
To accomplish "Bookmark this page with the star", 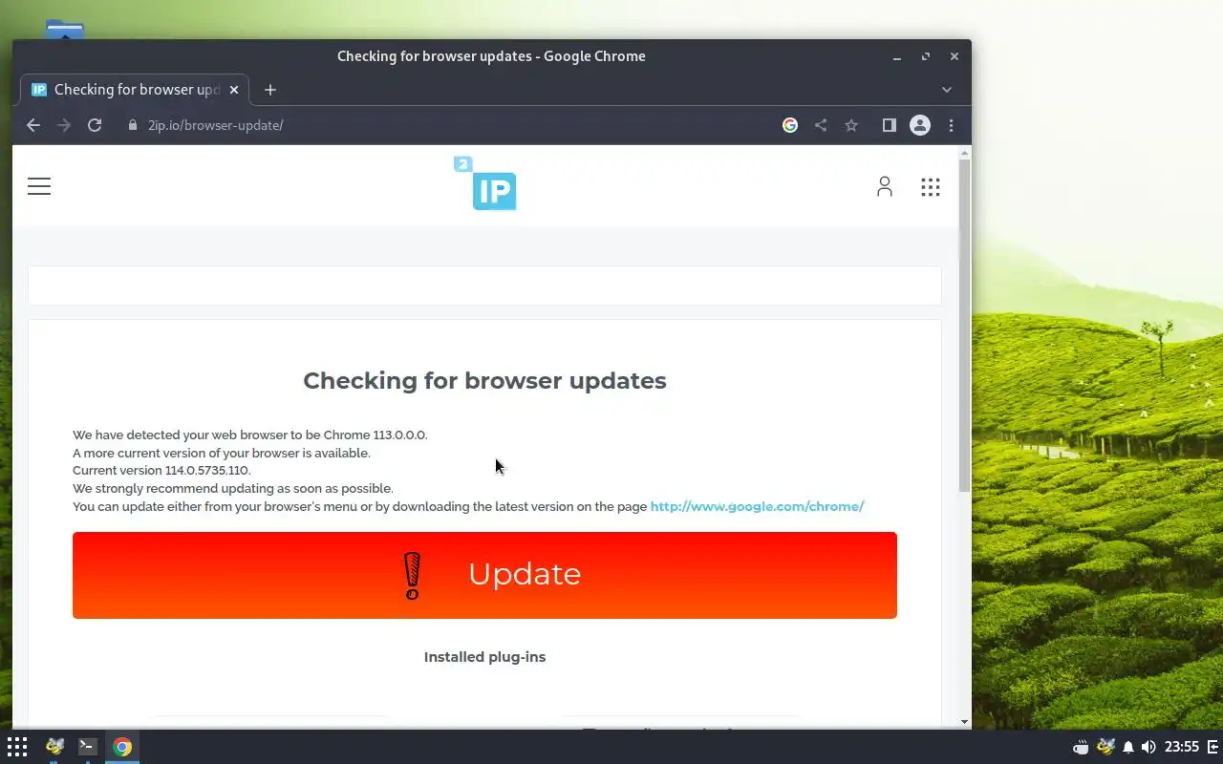I will 851,125.
